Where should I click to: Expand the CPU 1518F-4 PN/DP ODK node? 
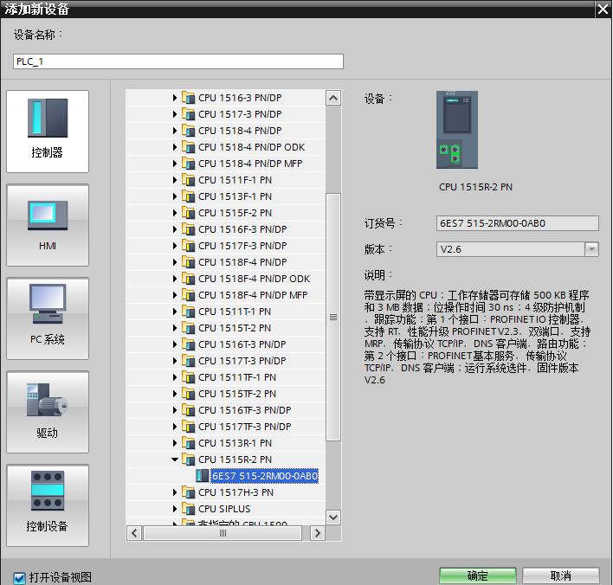tap(175, 279)
